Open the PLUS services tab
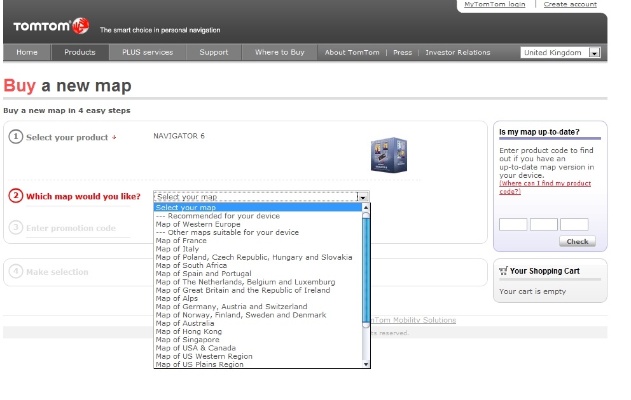Screen dimensions: 631x400 coord(148,52)
